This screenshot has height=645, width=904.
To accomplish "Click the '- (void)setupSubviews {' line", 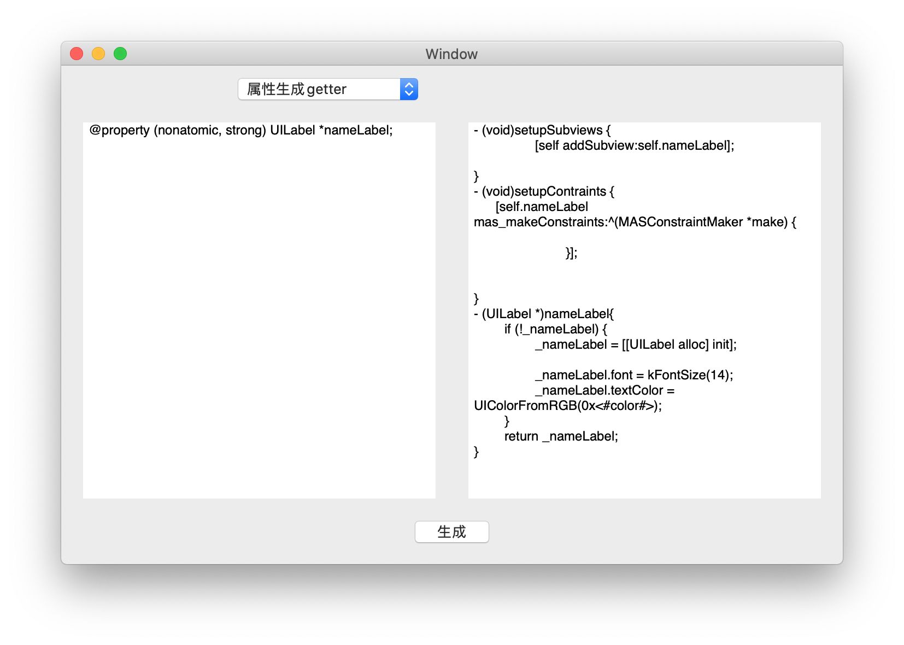I will (x=542, y=130).
